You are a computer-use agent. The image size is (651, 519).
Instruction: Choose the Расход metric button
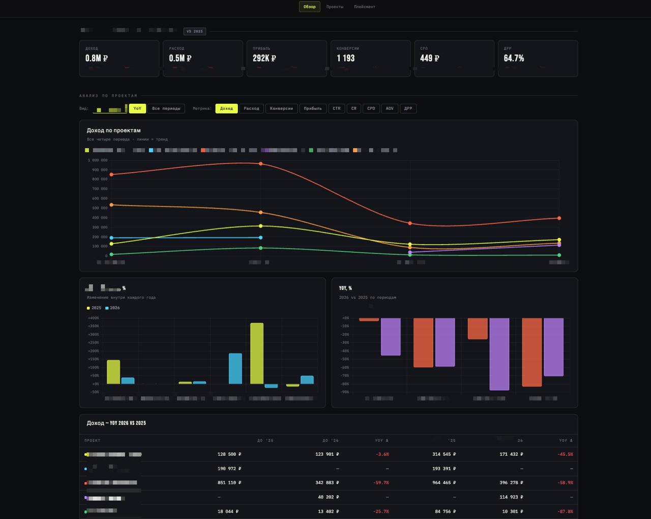[x=251, y=108]
